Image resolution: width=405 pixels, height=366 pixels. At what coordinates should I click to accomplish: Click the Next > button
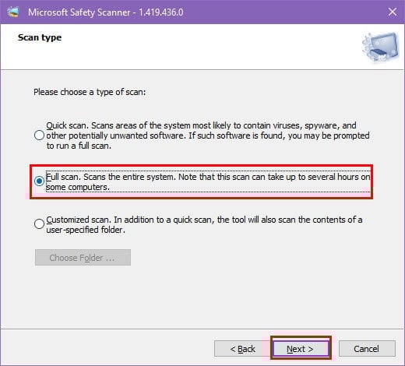point(301,349)
